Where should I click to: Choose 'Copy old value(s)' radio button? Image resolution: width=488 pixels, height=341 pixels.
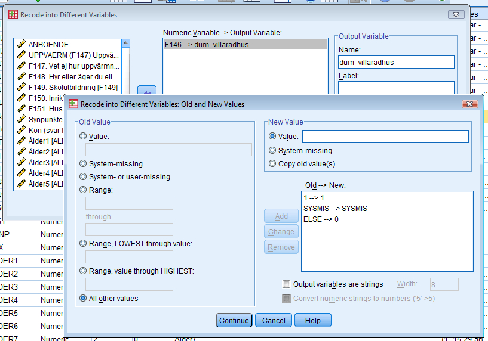pyautogui.click(x=273, y=163)
